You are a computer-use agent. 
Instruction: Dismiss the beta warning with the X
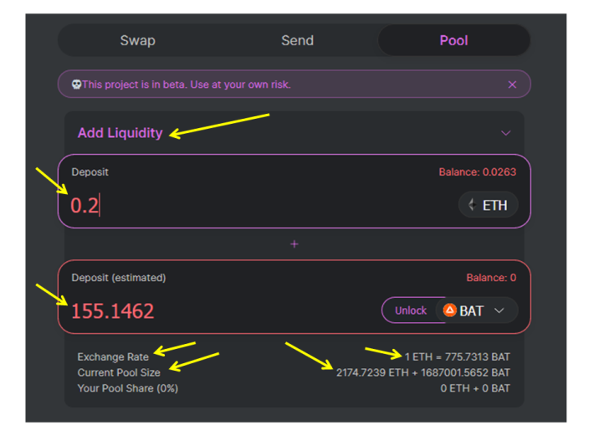point(512,85)
